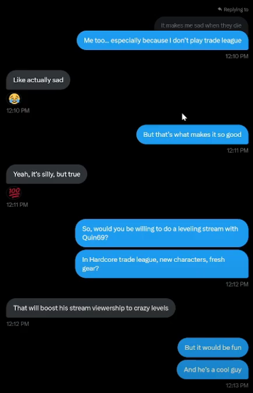Select the 'And he's a cool guy' message
This screenshot has width=253, height=393.
(x=213, y=370)
